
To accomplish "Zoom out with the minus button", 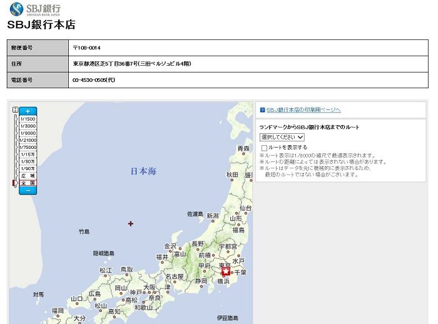I will [x=28, y=191].
